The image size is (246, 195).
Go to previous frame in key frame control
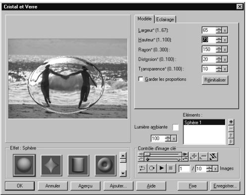(141, 154)
